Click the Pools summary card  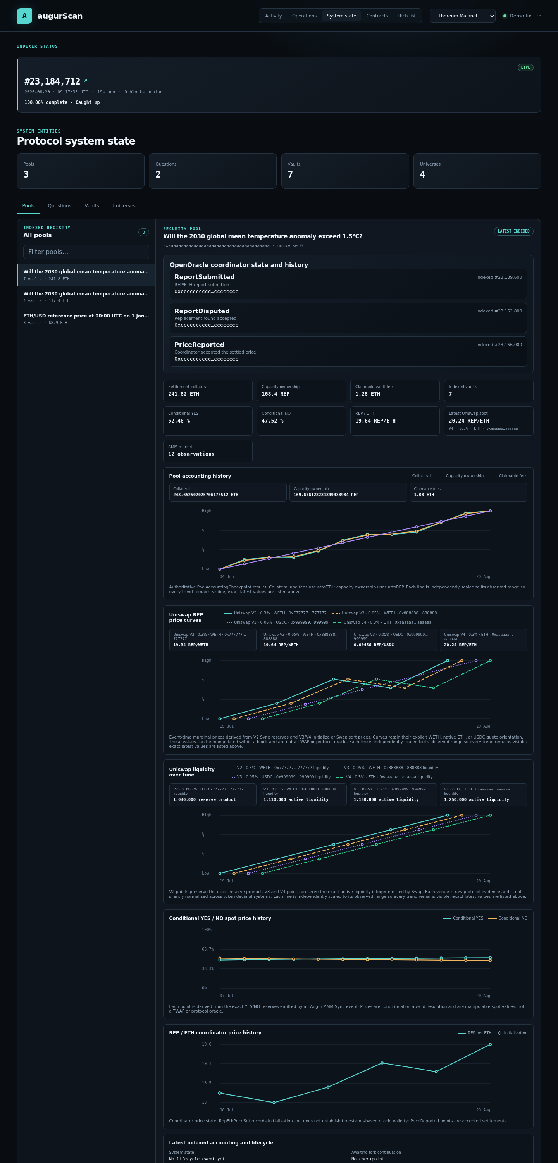pos(80,171)
